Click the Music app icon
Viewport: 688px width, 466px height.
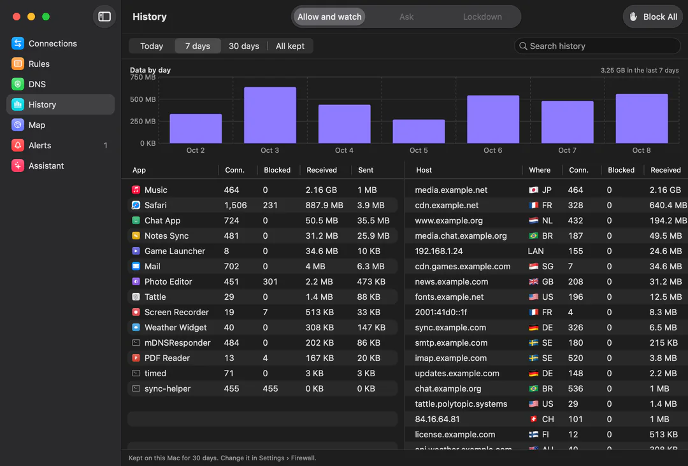pyautogui.click(x=136, y=190)
